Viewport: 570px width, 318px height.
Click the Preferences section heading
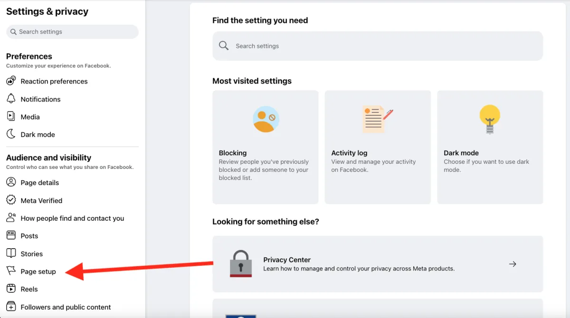pyautogui.click(x=29, y=56)
